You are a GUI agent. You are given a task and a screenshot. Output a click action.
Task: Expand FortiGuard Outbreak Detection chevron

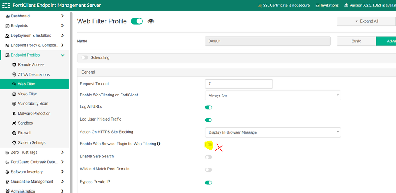63,162
